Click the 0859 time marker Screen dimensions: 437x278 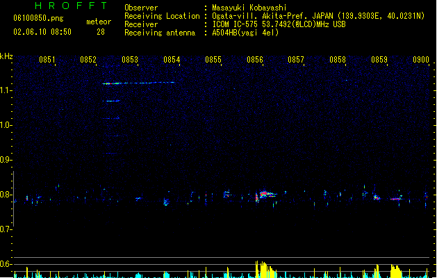pyautogui.click(x=379, y=60)
